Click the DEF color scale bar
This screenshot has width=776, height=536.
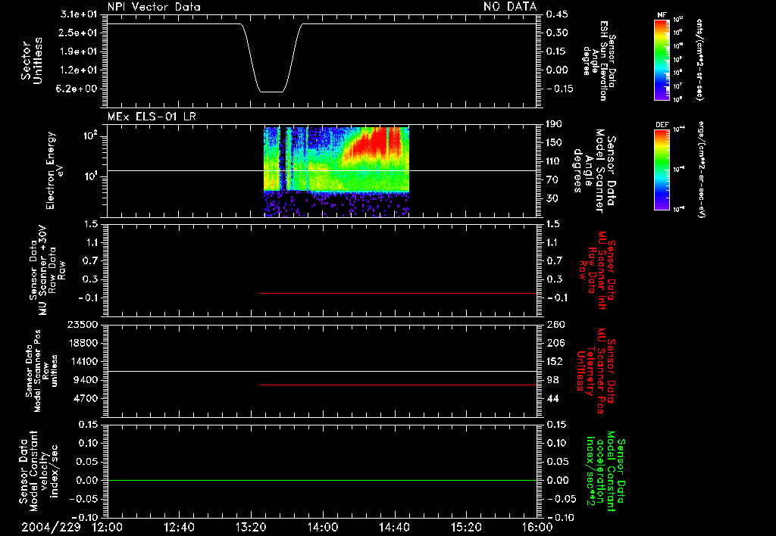(662, 170)
